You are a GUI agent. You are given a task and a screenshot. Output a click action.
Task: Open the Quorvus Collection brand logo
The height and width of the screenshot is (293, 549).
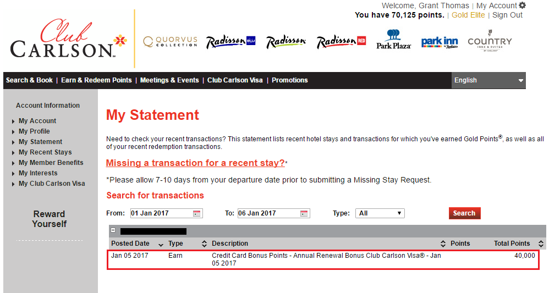point(170,42)
